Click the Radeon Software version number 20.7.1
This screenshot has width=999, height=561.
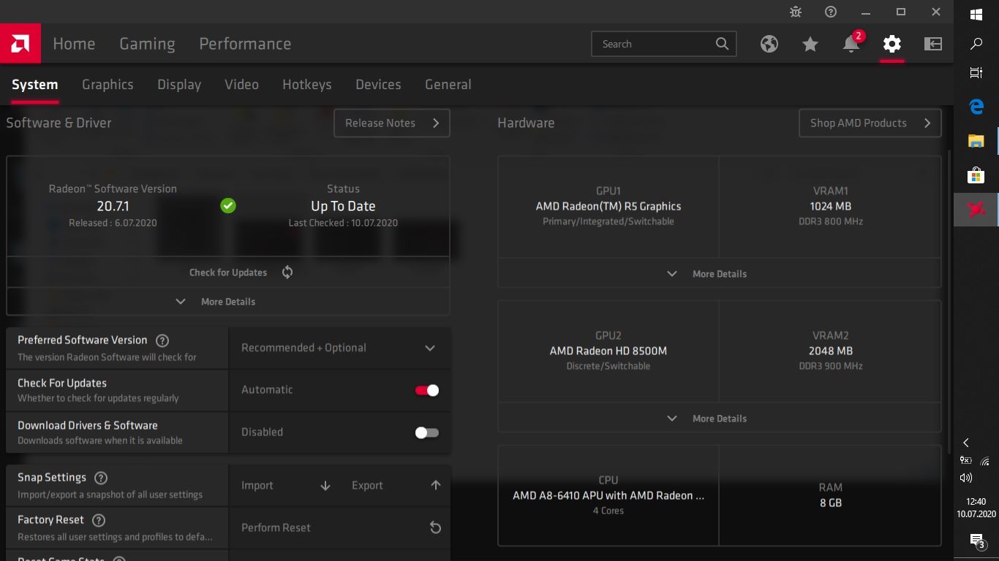coord(113,206)
